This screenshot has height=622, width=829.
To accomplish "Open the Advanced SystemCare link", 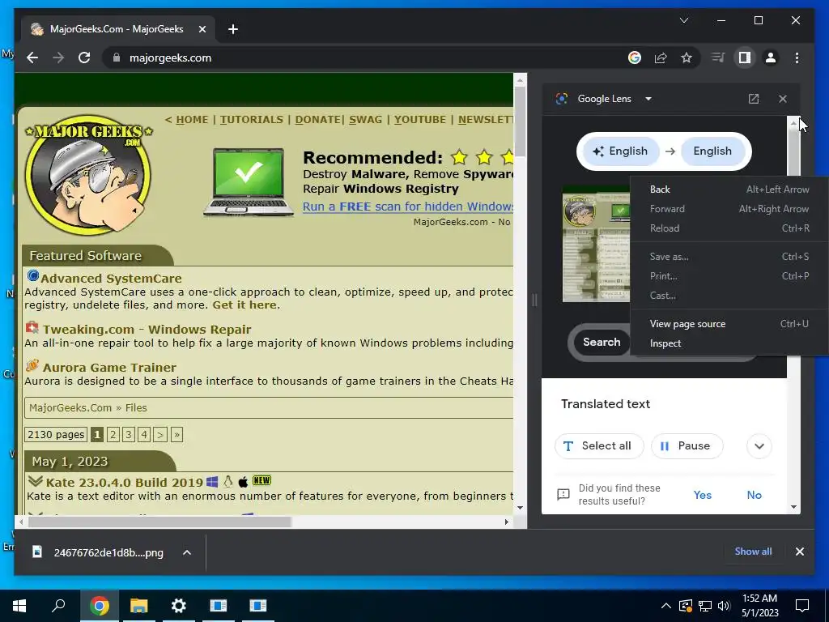I will (x=111, y=279).
